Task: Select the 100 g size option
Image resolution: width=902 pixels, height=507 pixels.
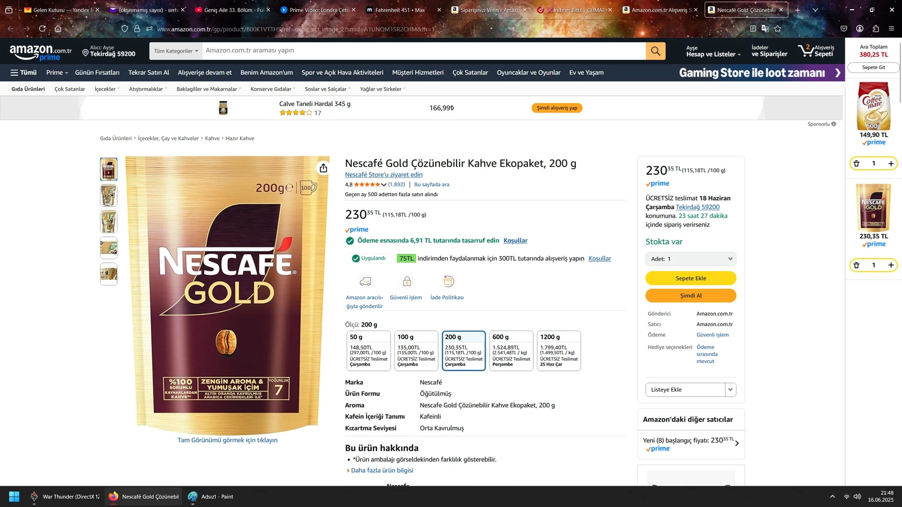Action: (x=416, y=350)
